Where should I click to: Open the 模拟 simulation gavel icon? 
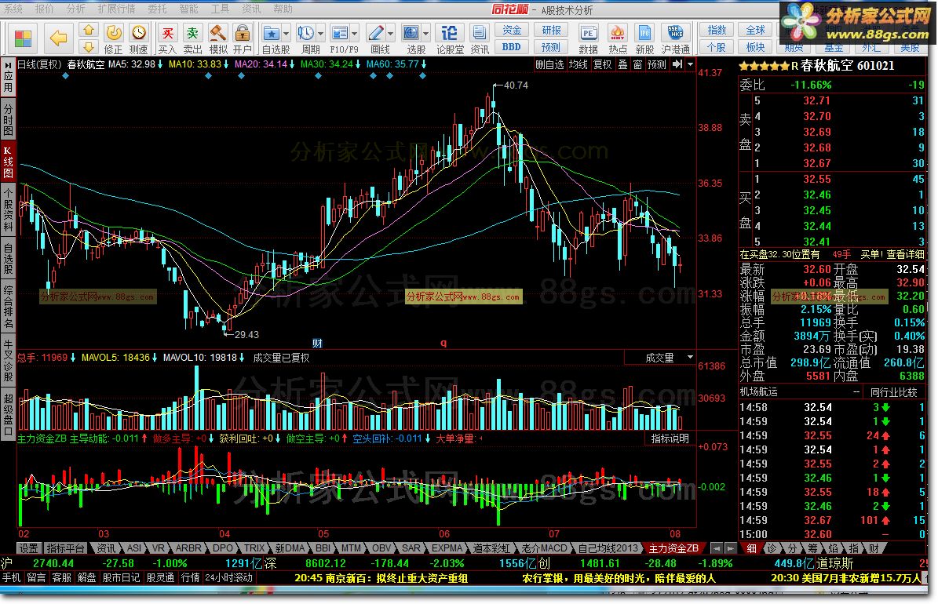pyautogui.click(x=217, y=39)
